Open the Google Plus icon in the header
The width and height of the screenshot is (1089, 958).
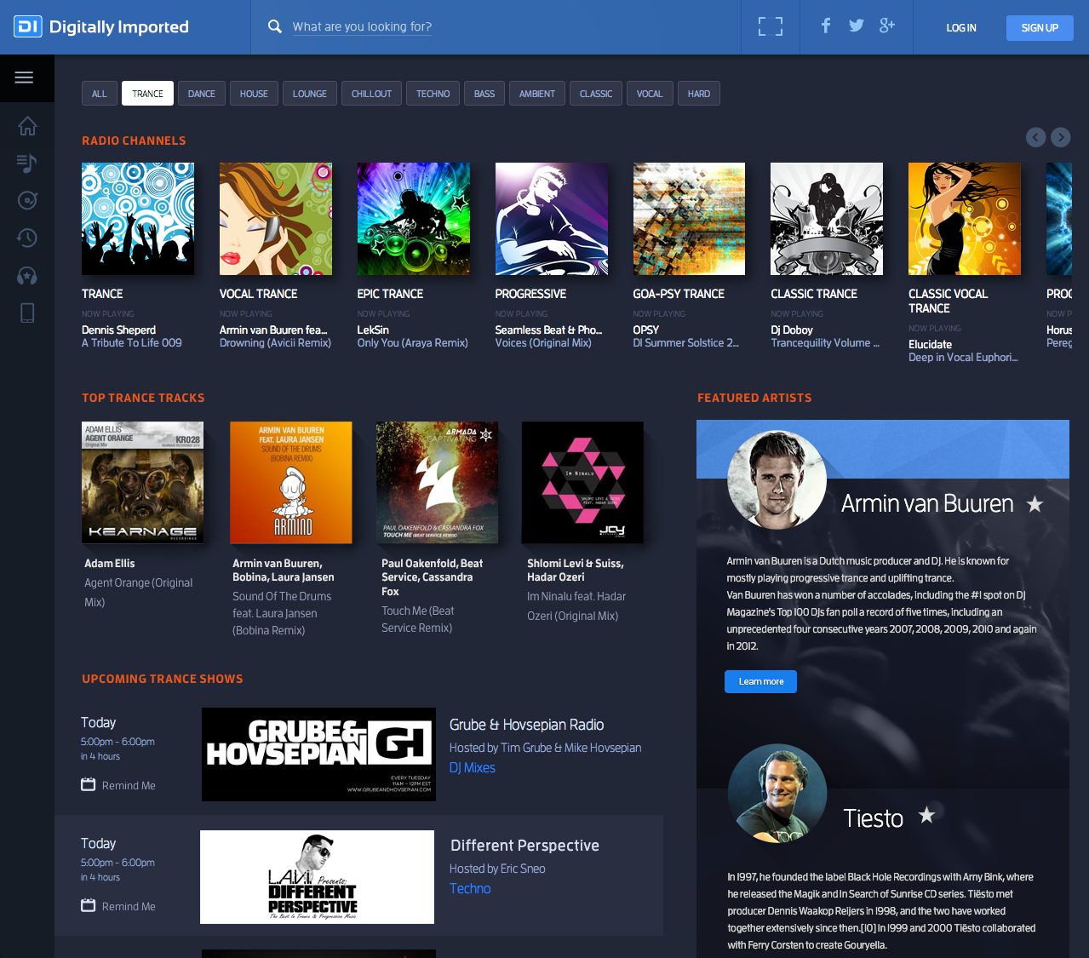pyautogui.click(x=887, y=26)
